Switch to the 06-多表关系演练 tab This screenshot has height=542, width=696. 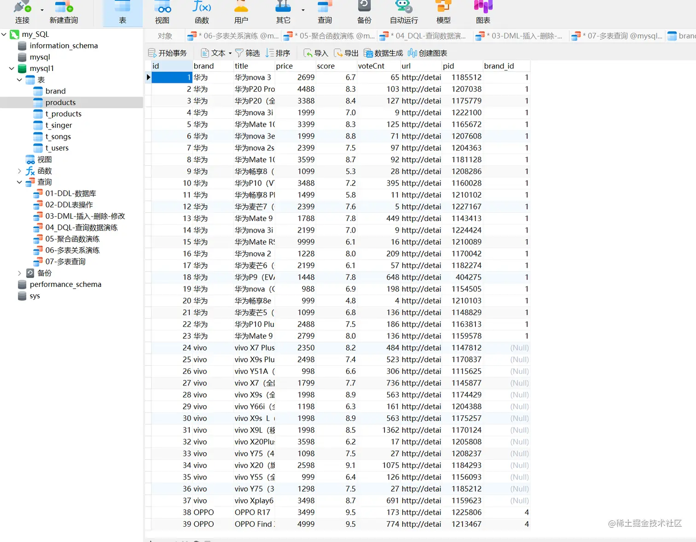pyautogui.click(x=233, y=36)
